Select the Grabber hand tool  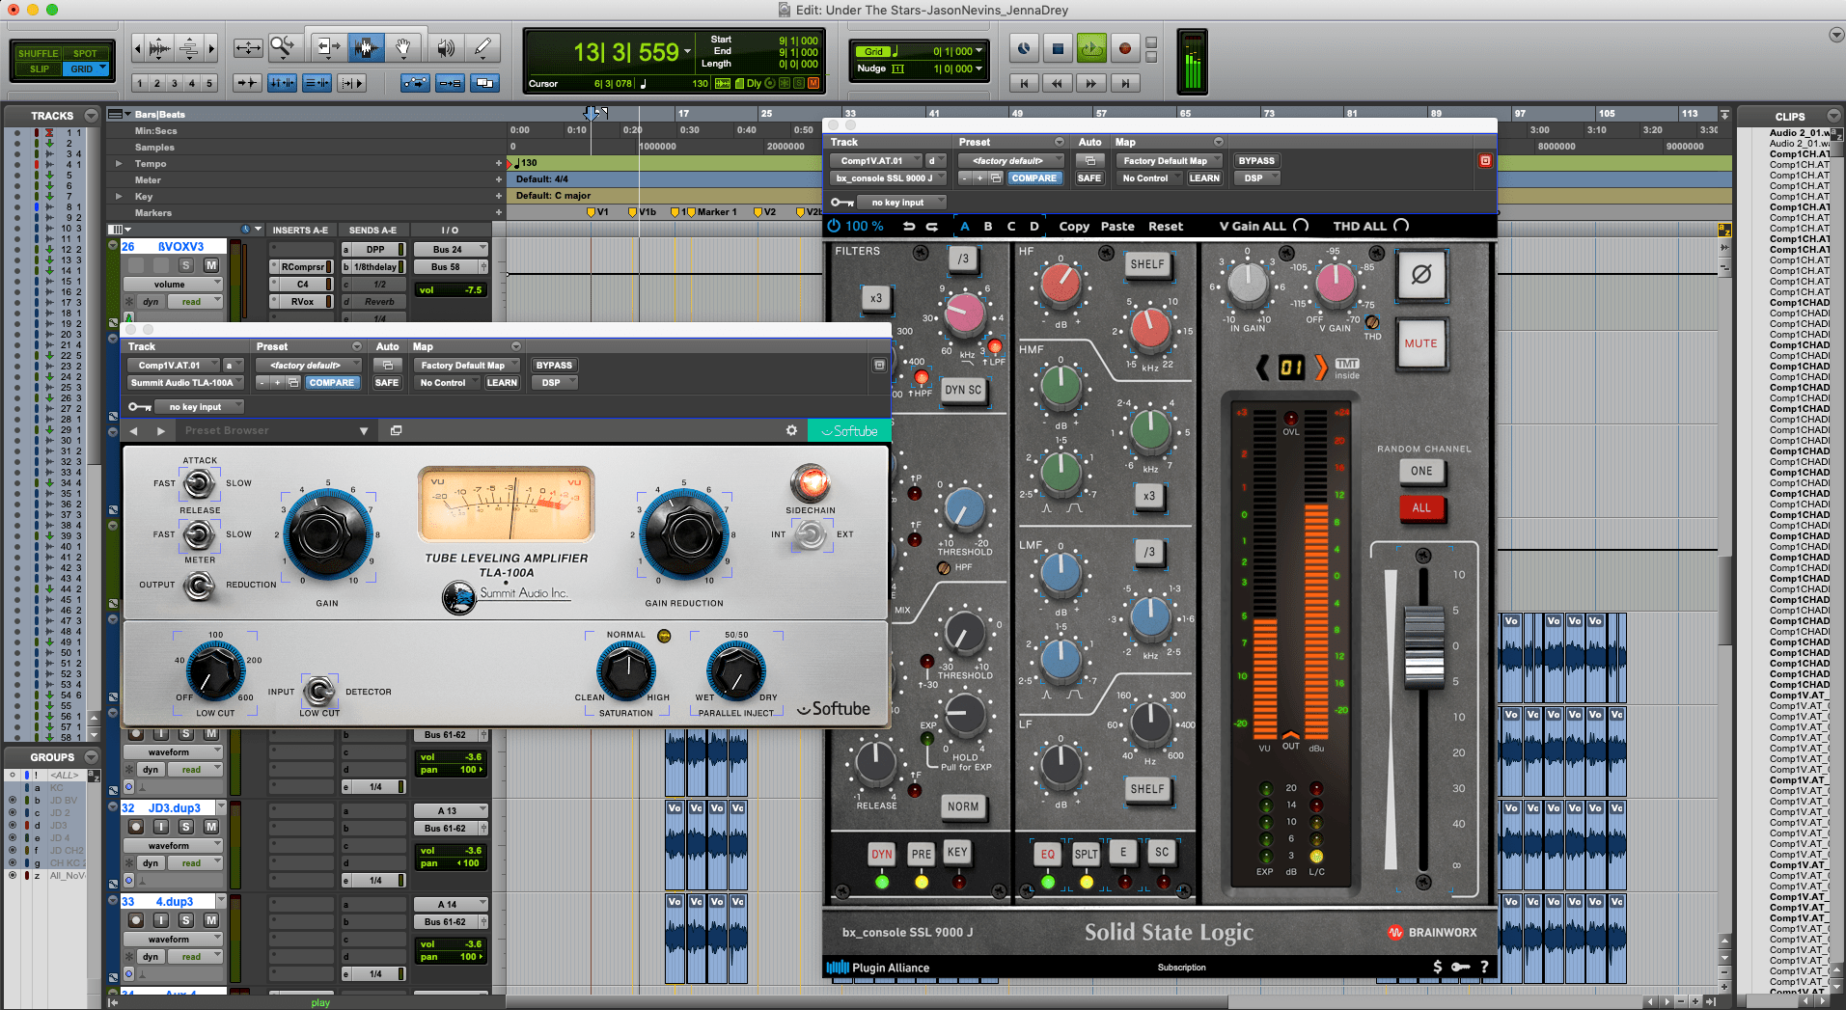(404, 47)
